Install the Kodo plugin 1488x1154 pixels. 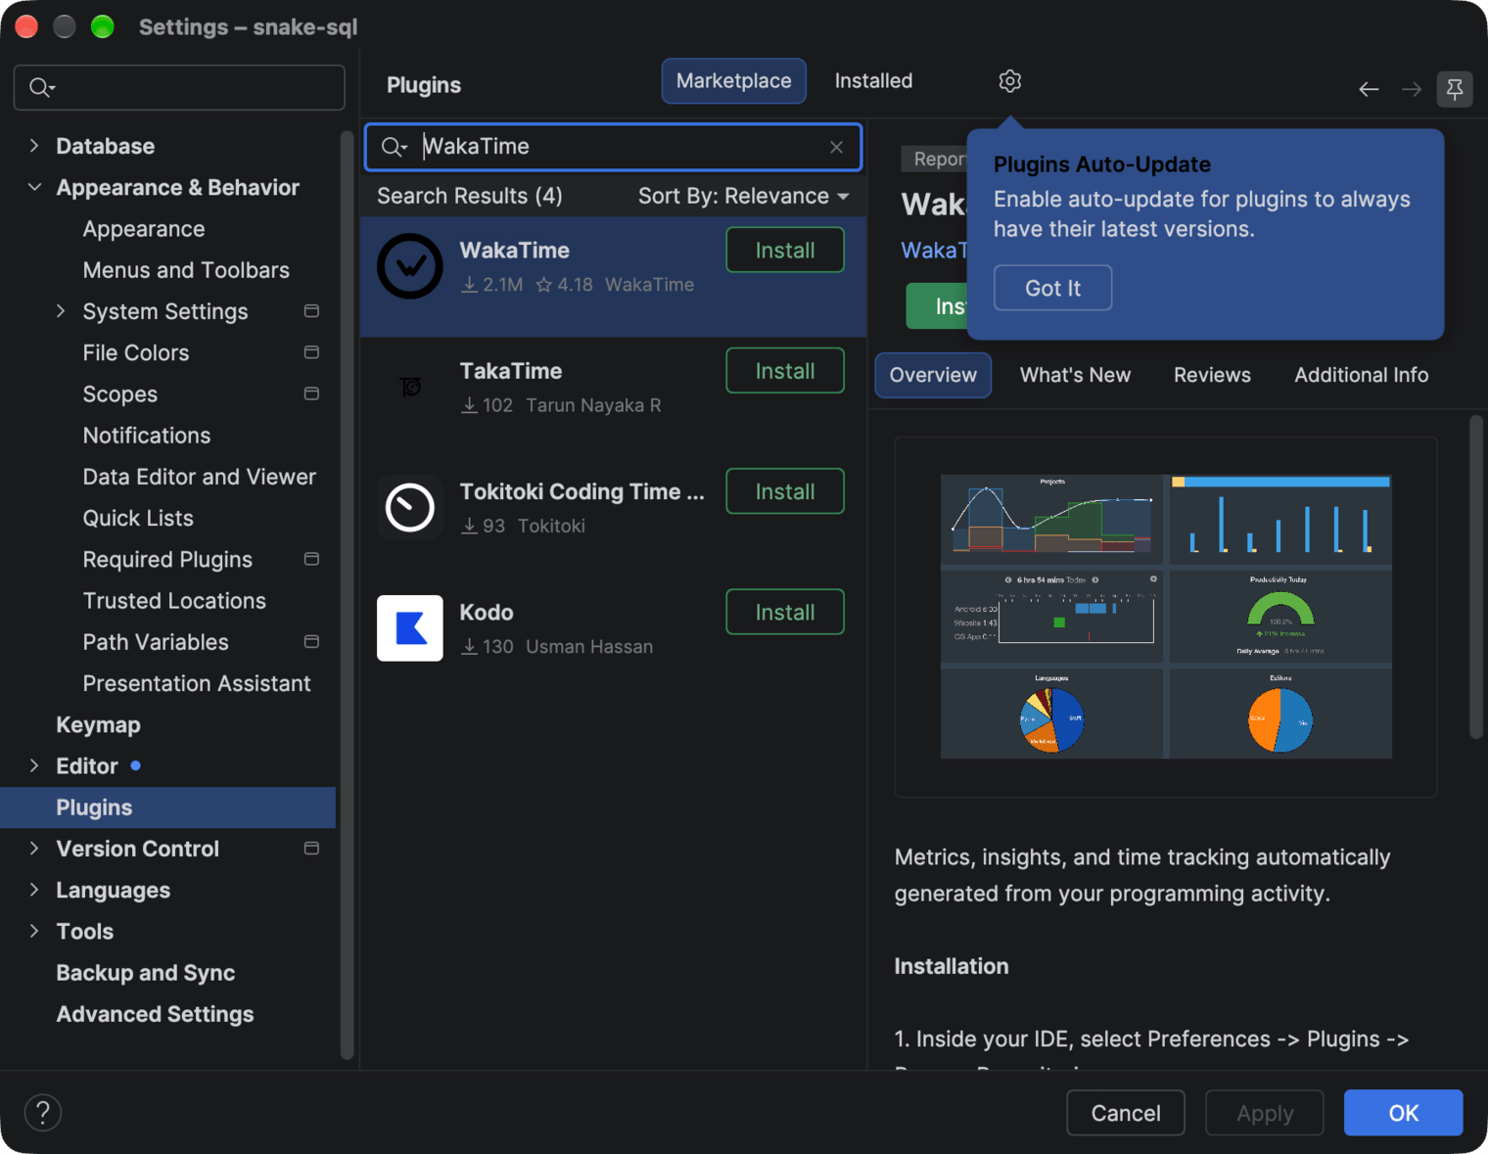(x=785, y=612)
